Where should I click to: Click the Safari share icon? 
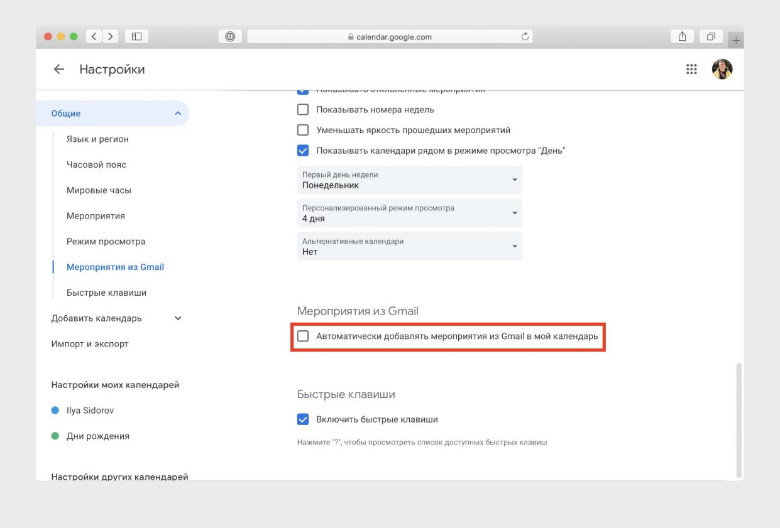click(682, 36)
